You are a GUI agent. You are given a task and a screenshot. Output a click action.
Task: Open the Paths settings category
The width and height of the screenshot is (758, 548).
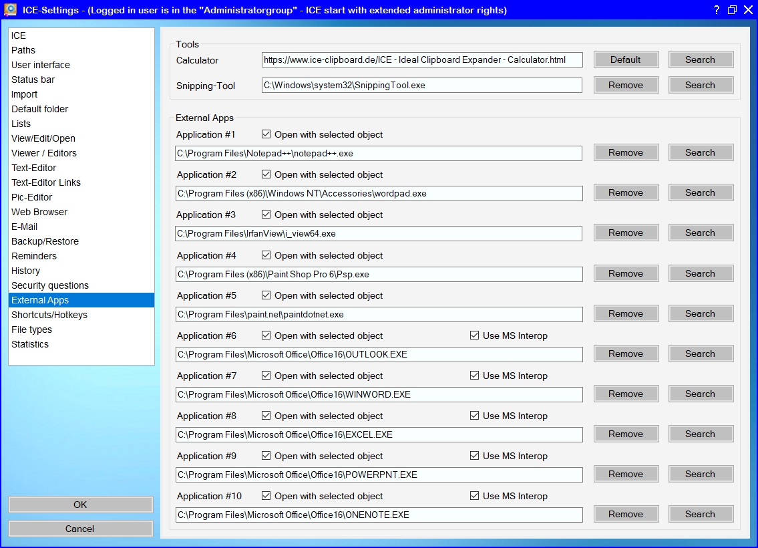(x=23, y=50)
